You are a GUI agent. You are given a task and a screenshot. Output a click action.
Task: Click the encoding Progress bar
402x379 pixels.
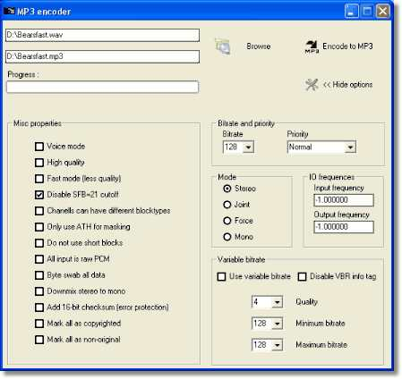pyautogui.click(x=102, y=87)
